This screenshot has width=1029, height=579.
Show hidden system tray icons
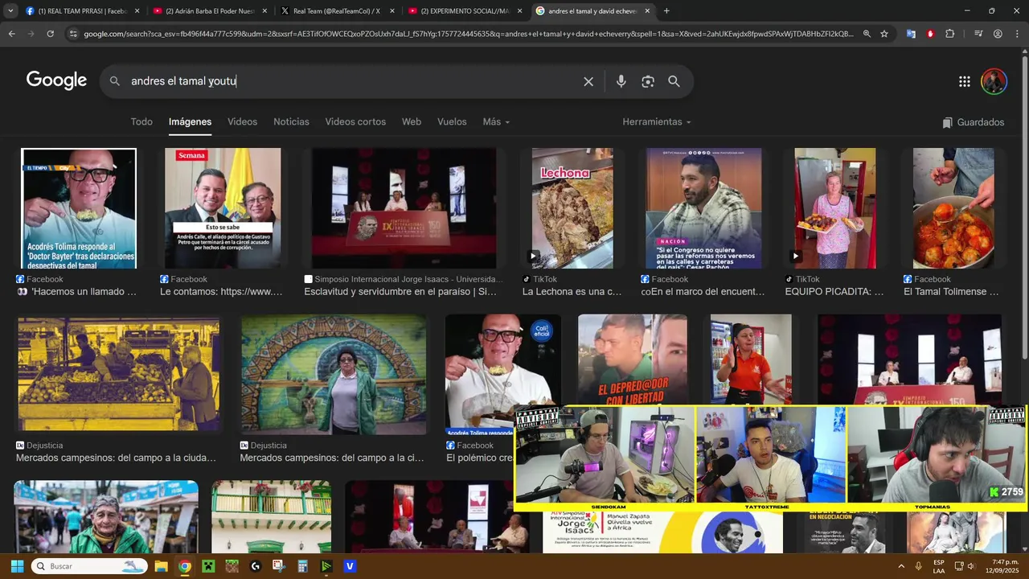coord(900,566)
